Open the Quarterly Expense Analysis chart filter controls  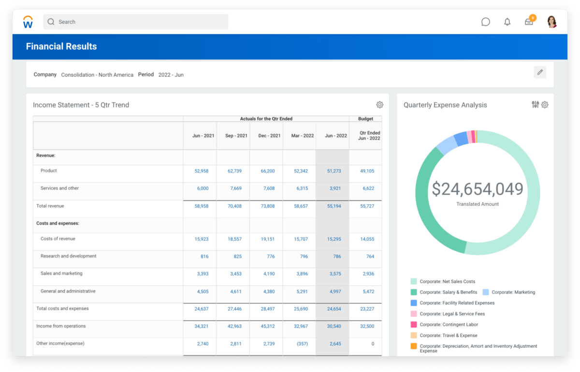click(x=535, y=105)
